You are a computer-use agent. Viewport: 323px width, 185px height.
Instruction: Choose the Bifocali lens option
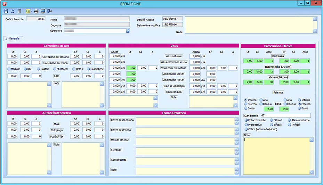[271, 125]
